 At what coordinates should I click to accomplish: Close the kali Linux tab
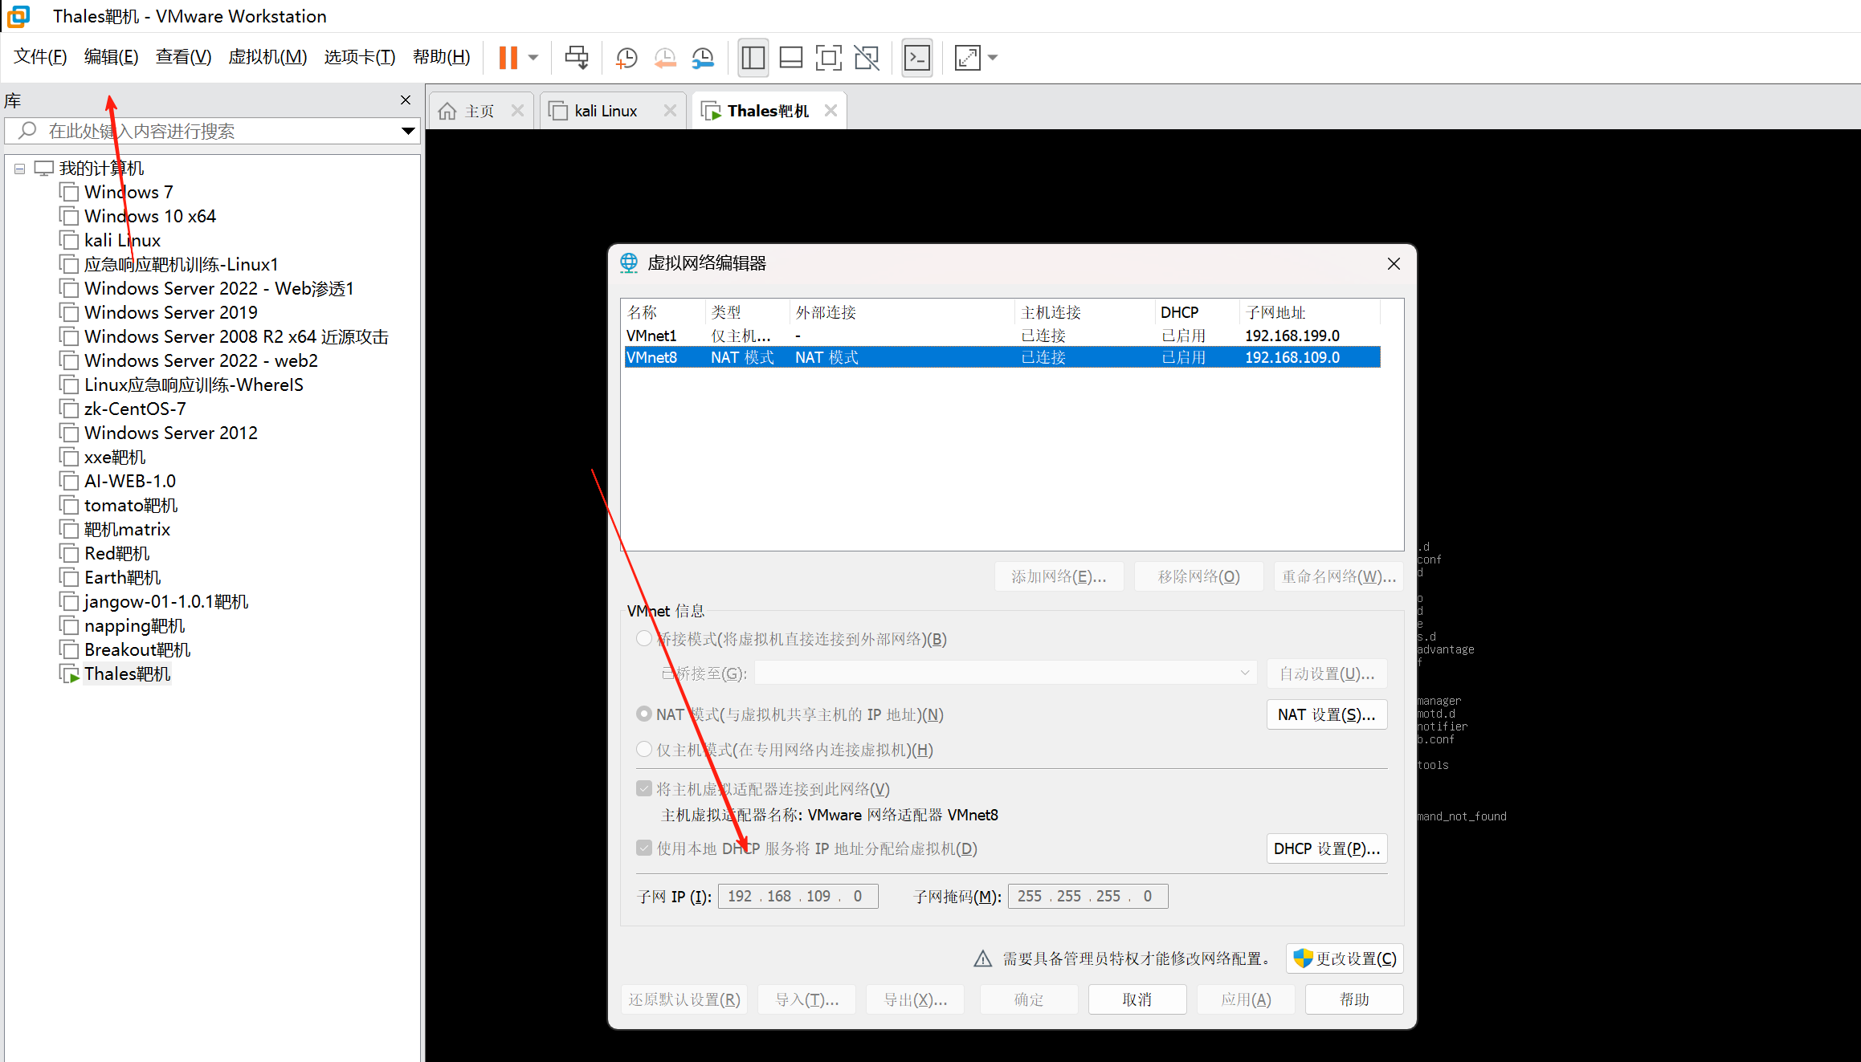(x=670, y=111)
